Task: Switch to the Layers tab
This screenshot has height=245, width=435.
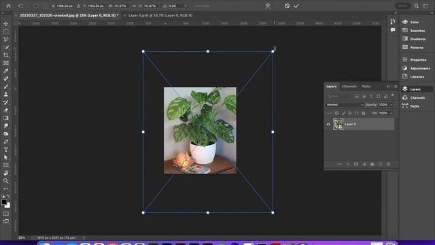Action: (331, 86)
